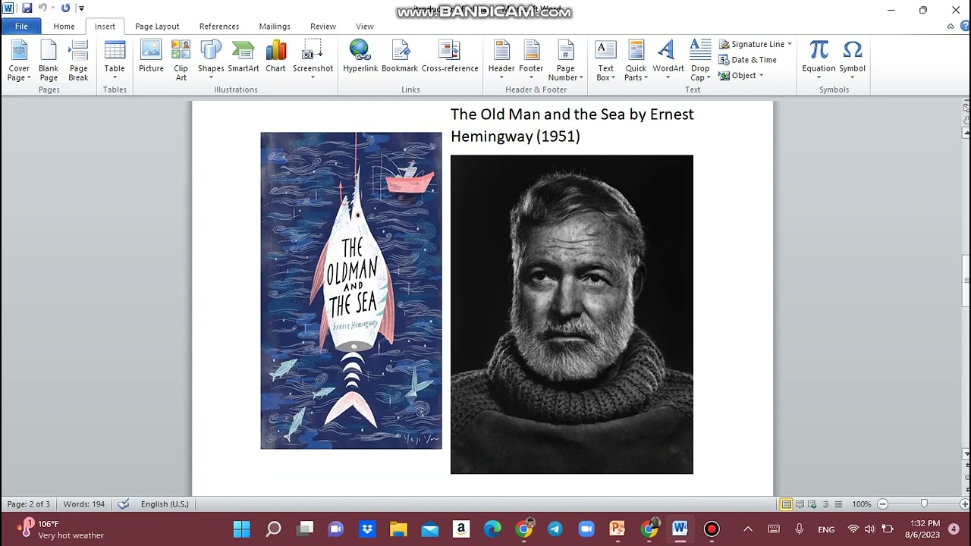Switch to Outline view
The image size is (971, 546).
coord(825,504)
